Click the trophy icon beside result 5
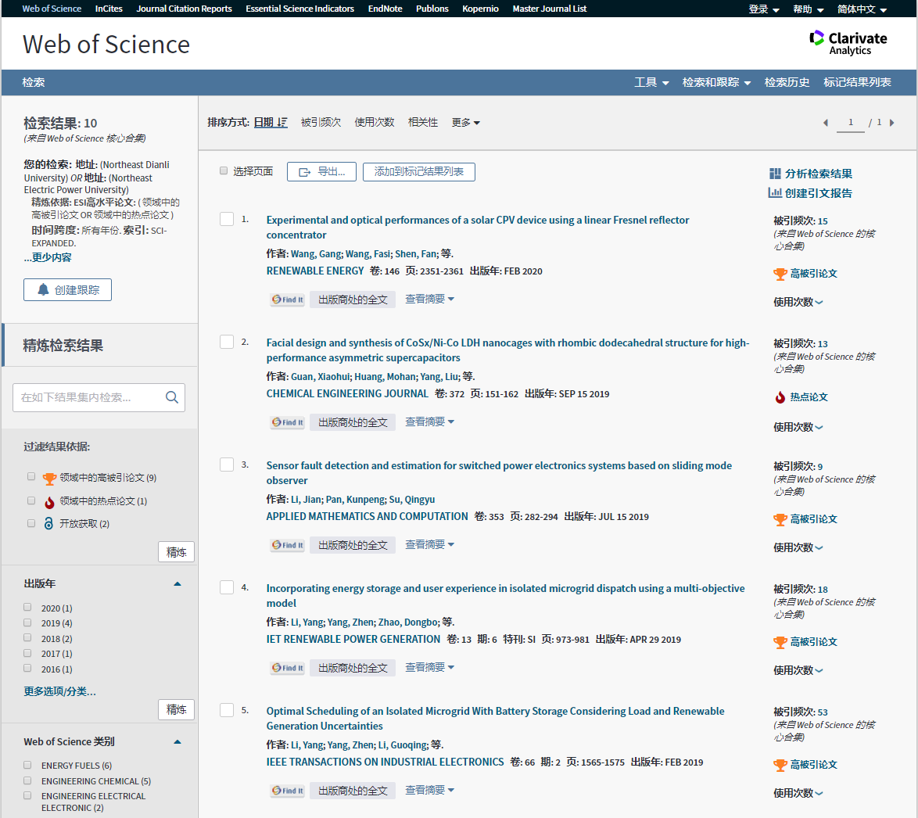Screen dimensions: 918x818 [780, 766]
